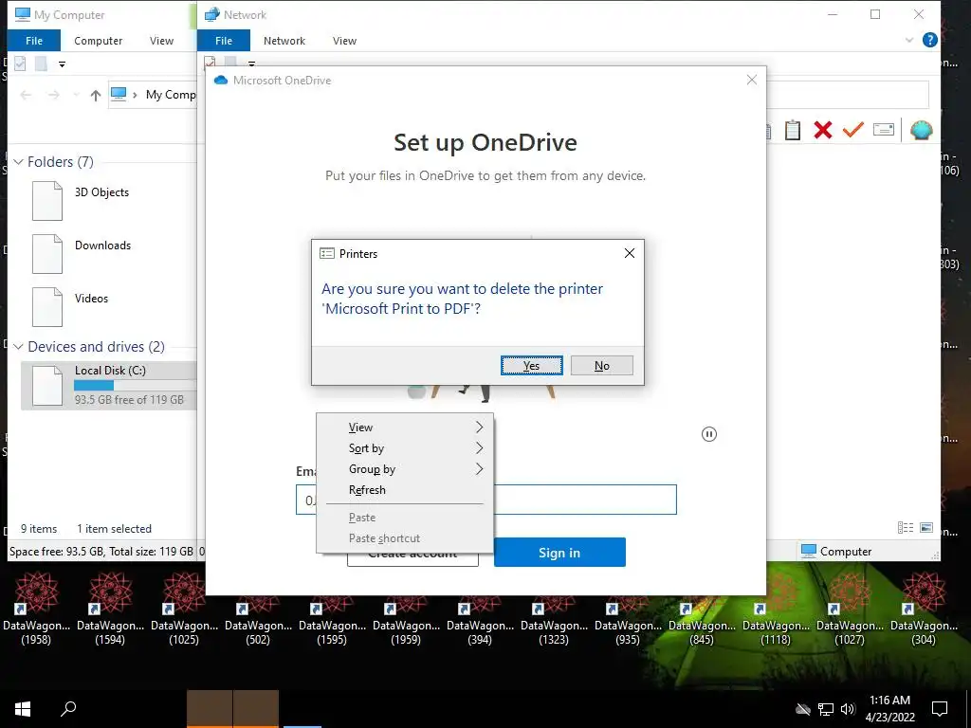Select DataWagon (304) desktop shortcut

point(924,609)
